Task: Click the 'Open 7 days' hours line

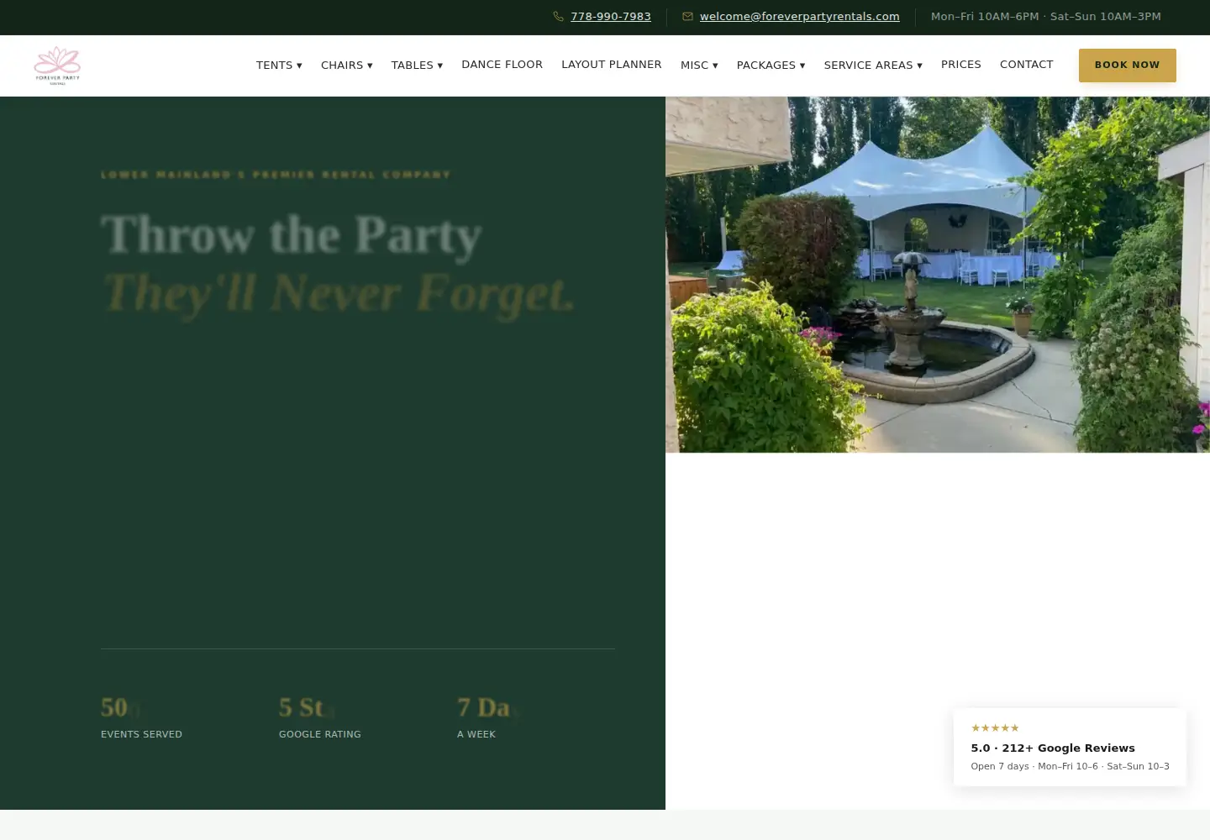Action: (x=1070, y=766)
